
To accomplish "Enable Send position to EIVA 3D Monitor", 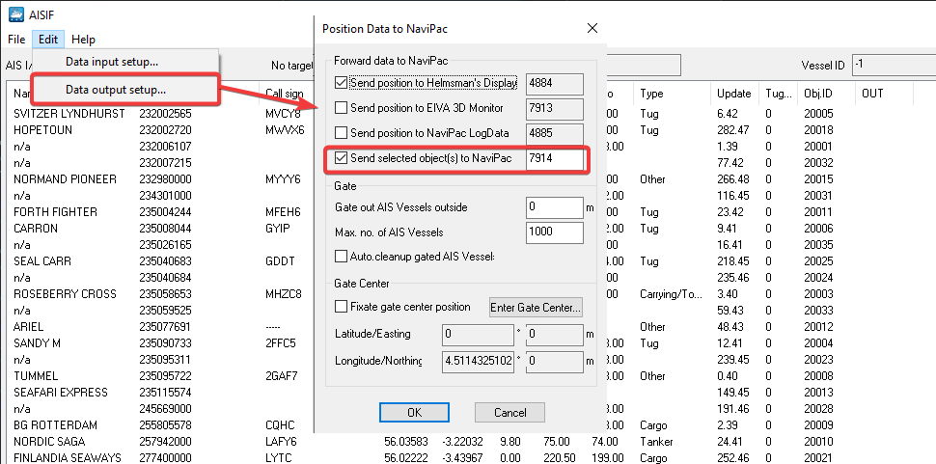I will point(341,108).
